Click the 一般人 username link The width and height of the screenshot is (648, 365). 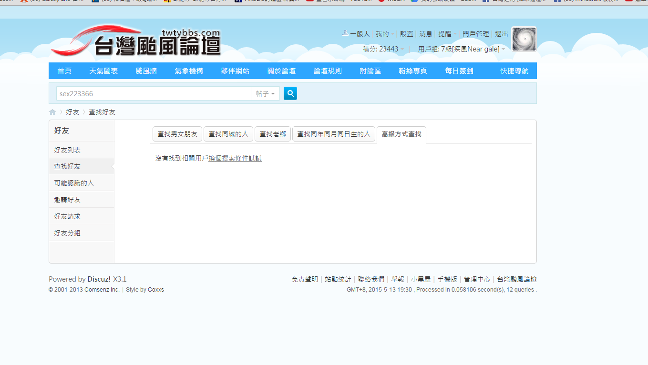pyautogui.click(x=360, y=34)
